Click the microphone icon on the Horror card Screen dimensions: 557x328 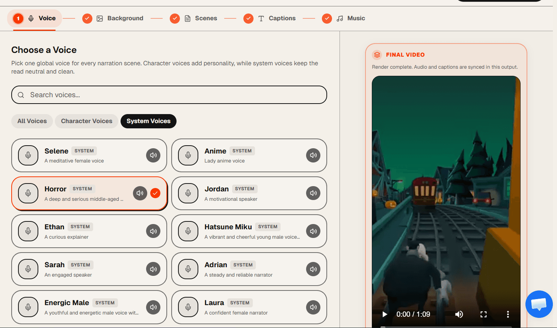[x=28, y=193]
